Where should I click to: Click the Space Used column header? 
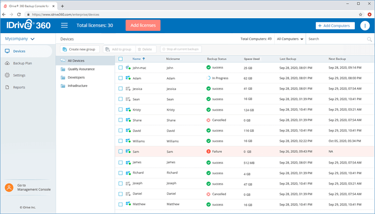coord(252,59)
